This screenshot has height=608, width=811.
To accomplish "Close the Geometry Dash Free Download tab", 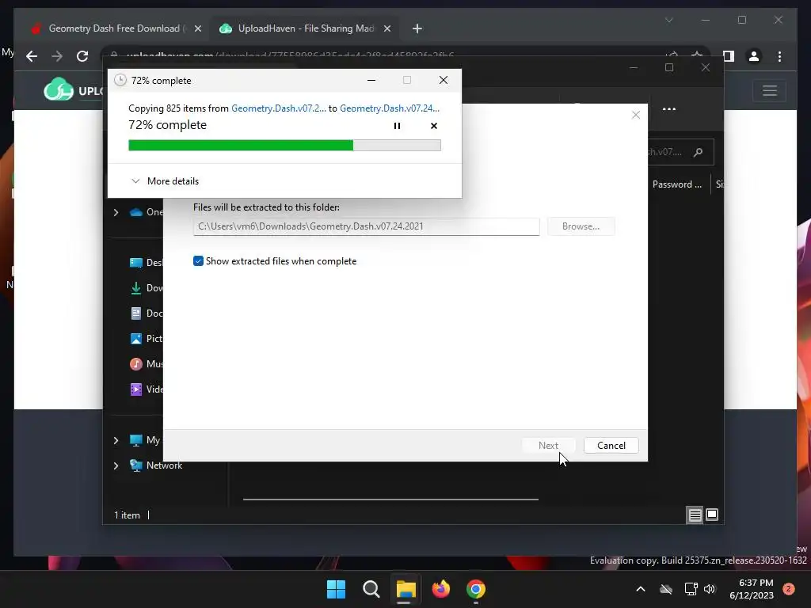I will 197,29.
